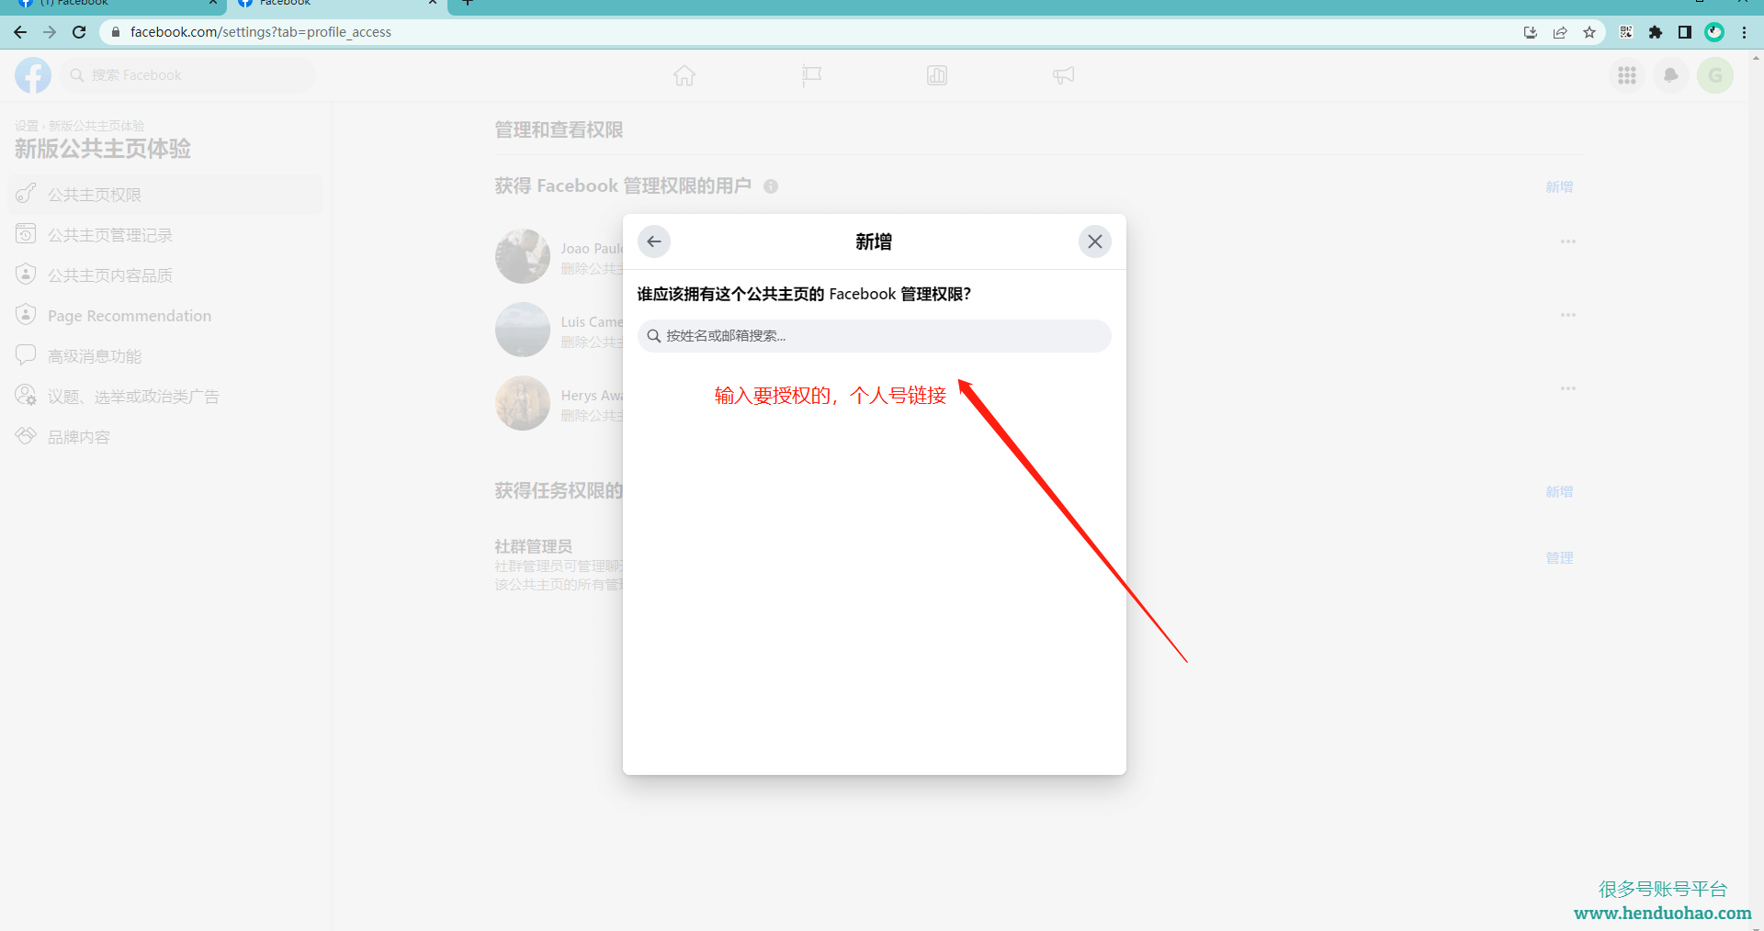Open the insights chart icon in top bar
1764x931 pixels.
click(937, 75)
